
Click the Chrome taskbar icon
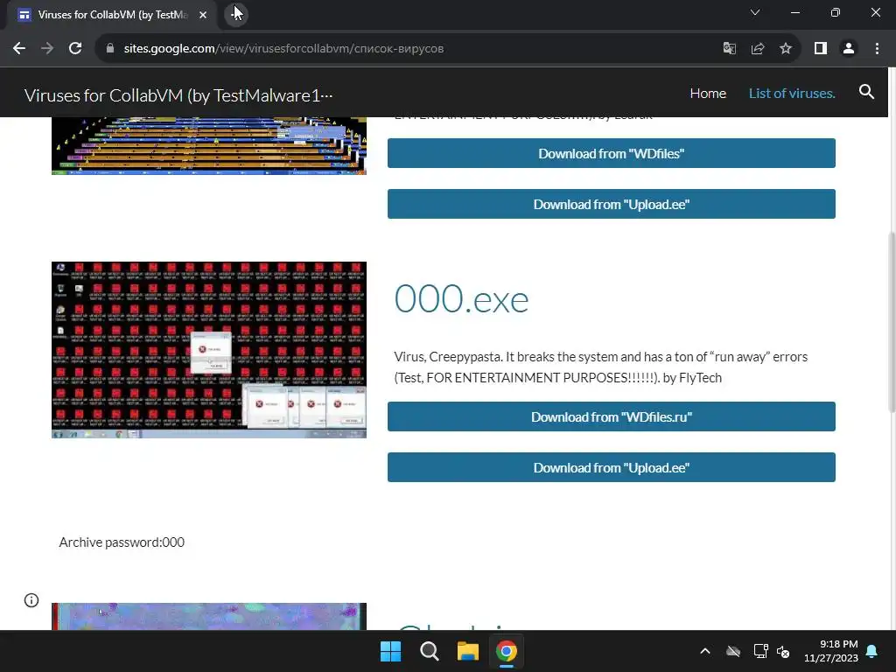tap(507, 651)
